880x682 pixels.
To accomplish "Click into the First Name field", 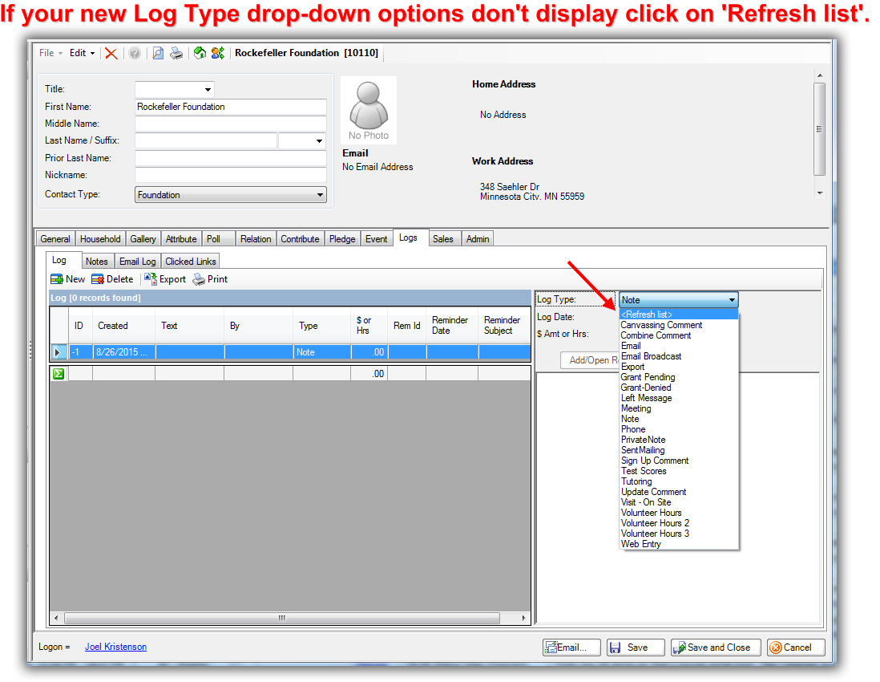I will [x=230, y=107].
